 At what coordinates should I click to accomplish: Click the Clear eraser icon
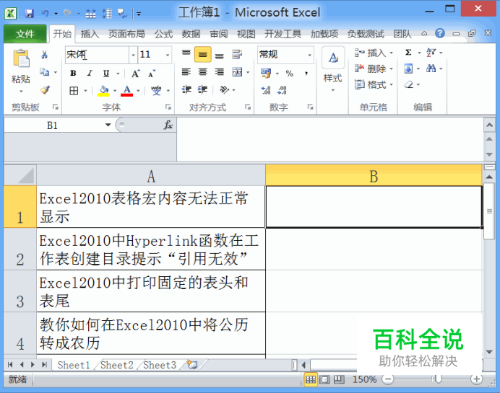tap(409, 84)
